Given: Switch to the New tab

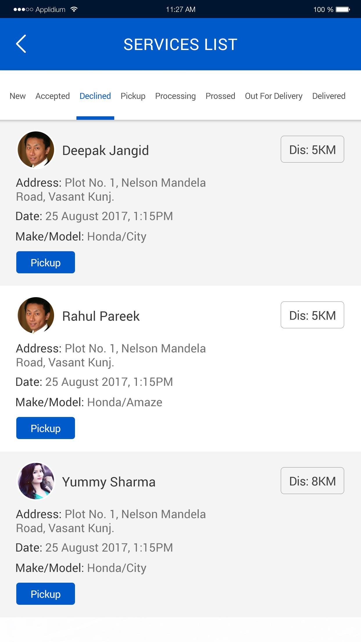Looking at the screenshot, I should [17, 96].
